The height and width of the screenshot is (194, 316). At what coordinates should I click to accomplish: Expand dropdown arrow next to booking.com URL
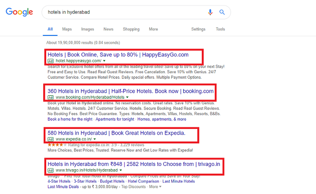point(127,97)
